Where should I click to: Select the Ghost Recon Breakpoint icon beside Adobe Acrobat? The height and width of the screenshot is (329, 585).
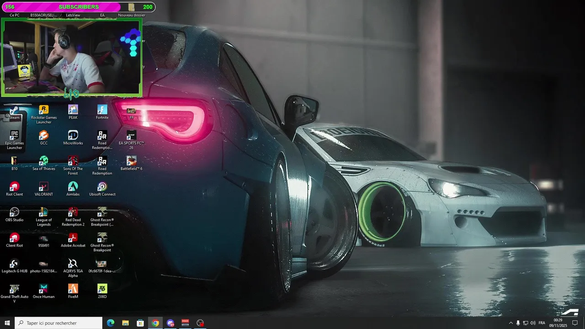tap(102, 242)
